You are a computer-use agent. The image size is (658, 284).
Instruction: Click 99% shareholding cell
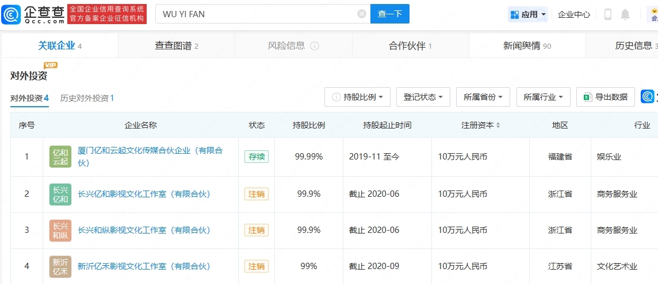point(309,266)
